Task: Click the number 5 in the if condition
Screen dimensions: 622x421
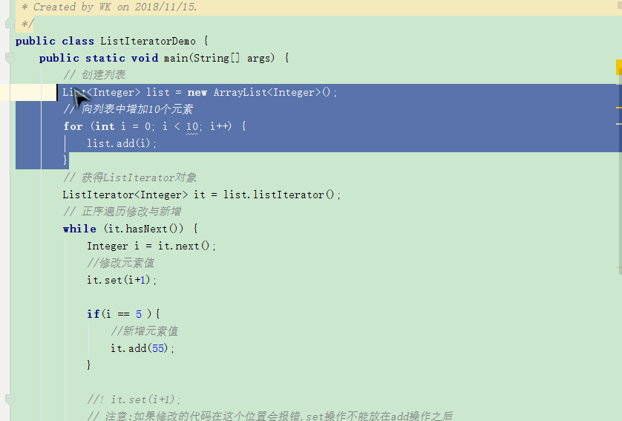Action: click(139, 314)
